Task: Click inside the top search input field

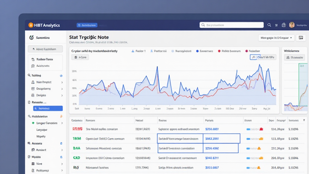Action: (x=232, y=25)
